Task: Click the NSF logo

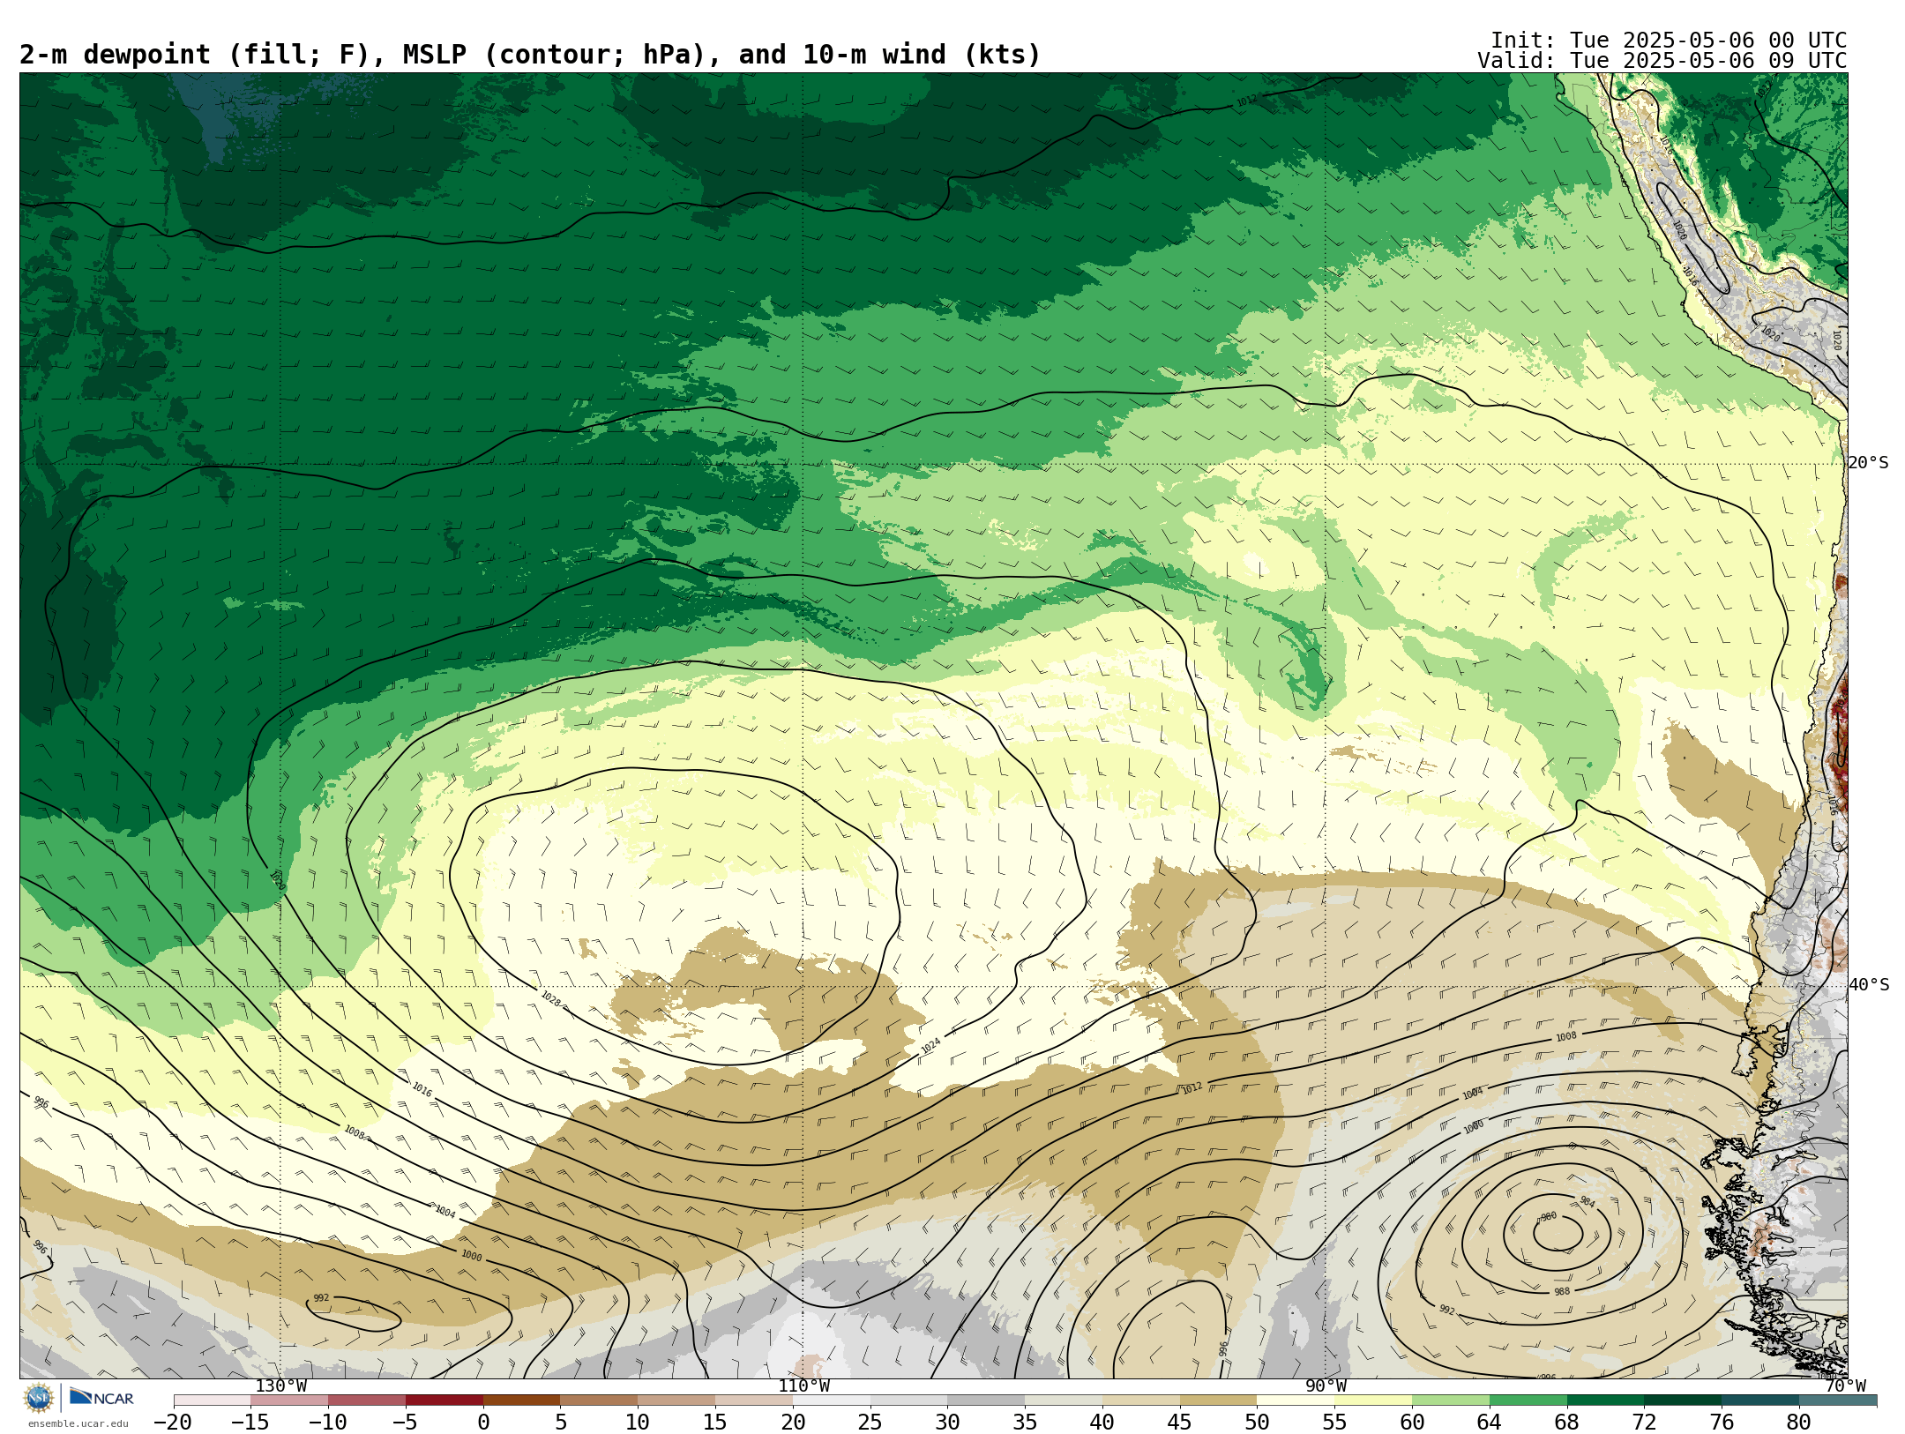Action: 39,1398
